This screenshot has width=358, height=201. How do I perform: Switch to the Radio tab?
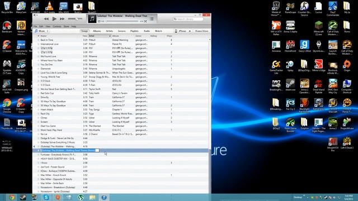coord(147,31)
